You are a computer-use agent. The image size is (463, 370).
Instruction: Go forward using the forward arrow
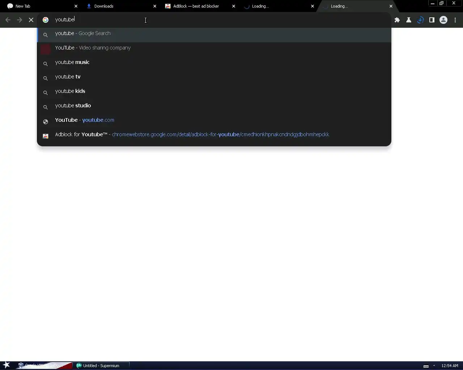pos(20,20)
